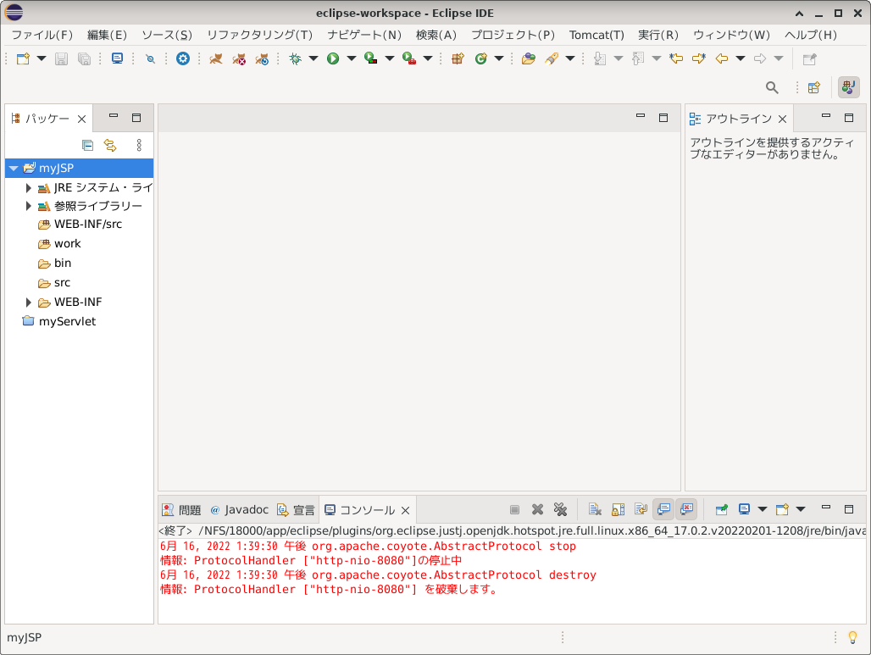This screenshot has height=655, width=871.
Task: Toggle Pin Console button
Action: 722,509
